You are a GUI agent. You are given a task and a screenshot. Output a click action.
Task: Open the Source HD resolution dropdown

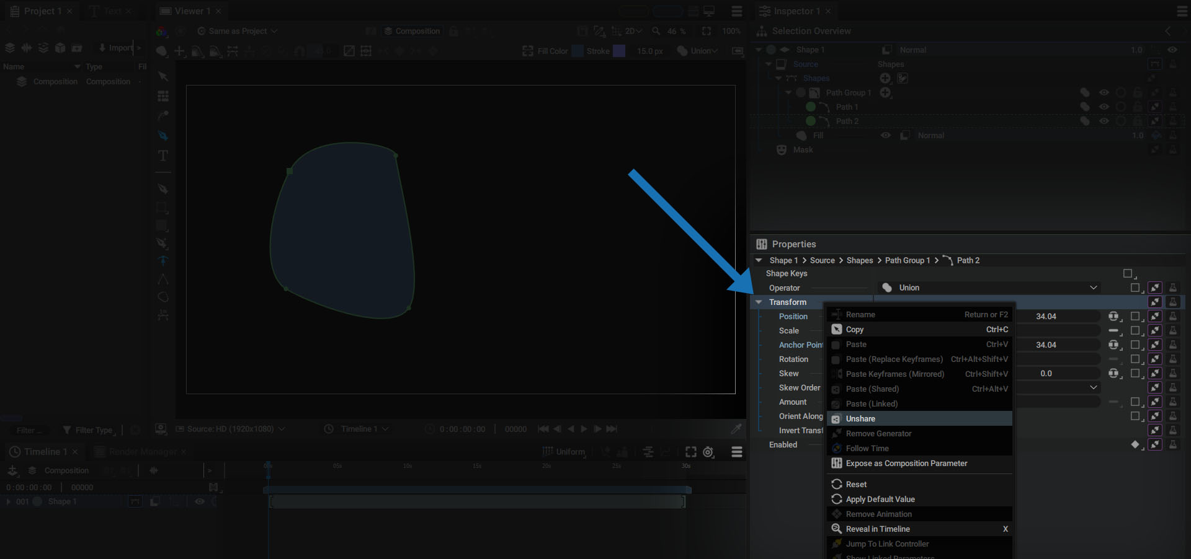pyautogui.click(x=231, y=429)
